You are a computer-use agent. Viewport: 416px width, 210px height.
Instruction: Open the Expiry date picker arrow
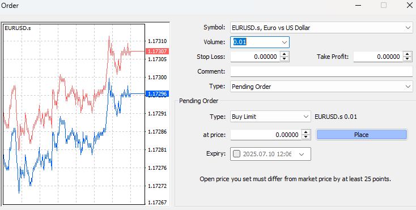(302, 154)
